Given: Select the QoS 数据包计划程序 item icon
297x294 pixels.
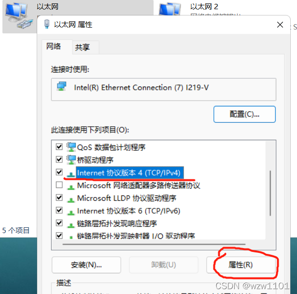Looking at the screenshot, I should coord(71,147).
